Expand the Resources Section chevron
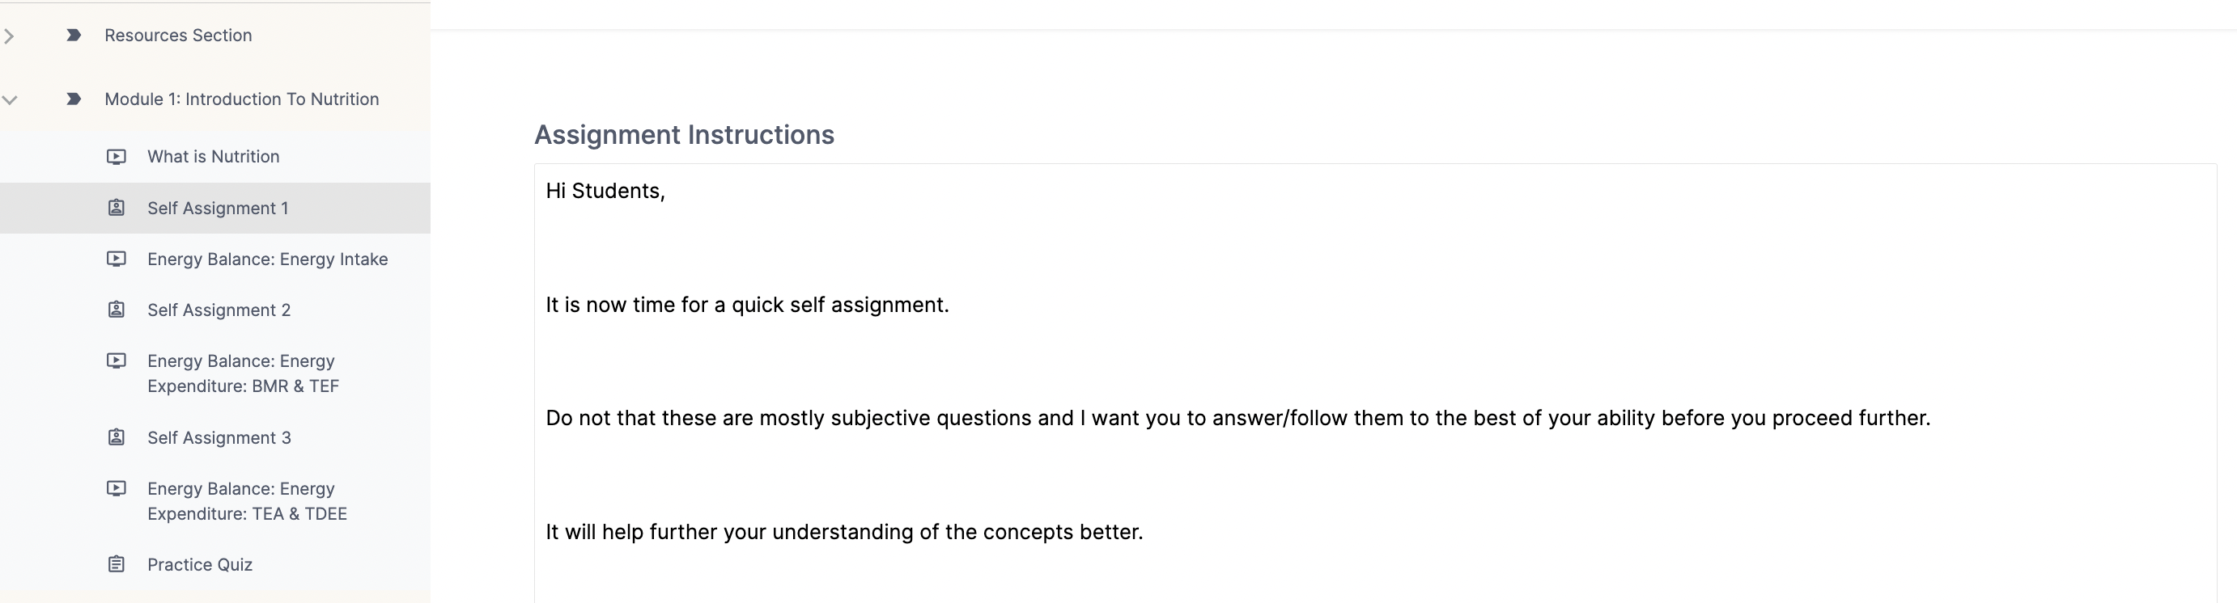 [9, 36]
